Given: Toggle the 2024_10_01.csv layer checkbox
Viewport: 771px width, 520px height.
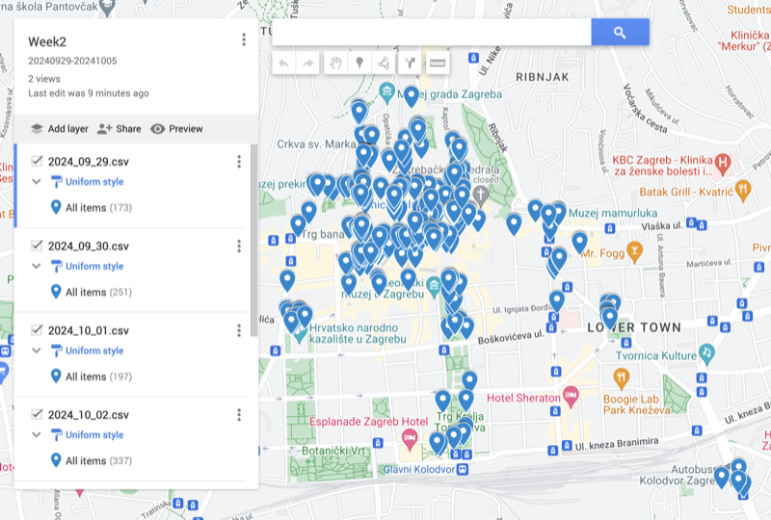Looking at the screenshot, I should (37, 330).
